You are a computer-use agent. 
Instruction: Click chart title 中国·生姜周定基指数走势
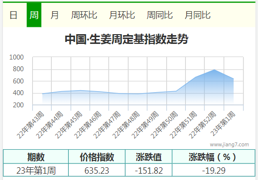[126, 39]
